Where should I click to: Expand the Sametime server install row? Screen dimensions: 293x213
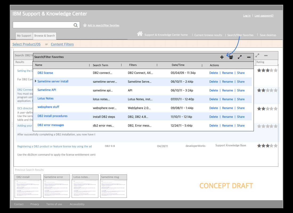[x=36, y=81]
